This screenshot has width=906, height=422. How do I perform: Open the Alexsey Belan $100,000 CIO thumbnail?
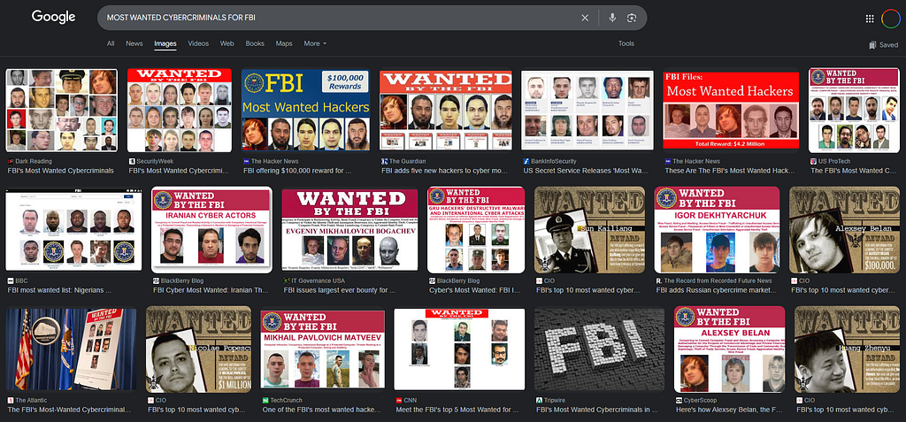tap(844, 230)
